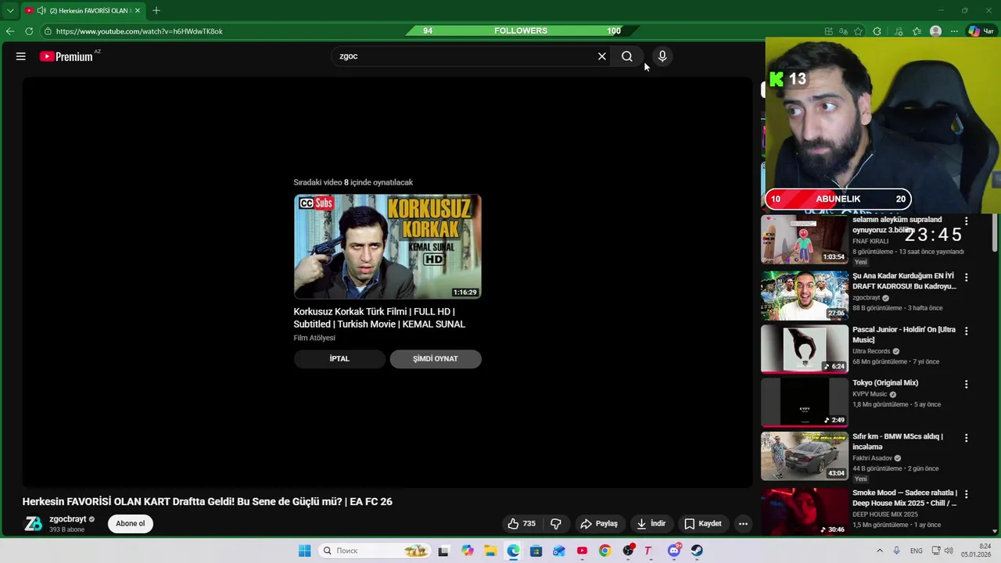Open Windows Start menu
Viewport: 1001px width, 563px height.
point(304,550)
